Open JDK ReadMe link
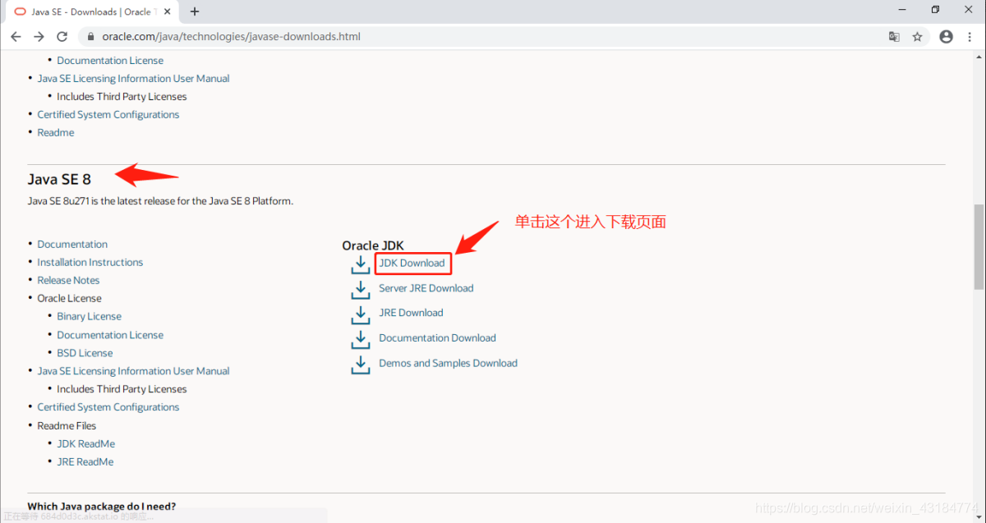The width and height of the screenshot is (986, 523). [x=86, y=444]
